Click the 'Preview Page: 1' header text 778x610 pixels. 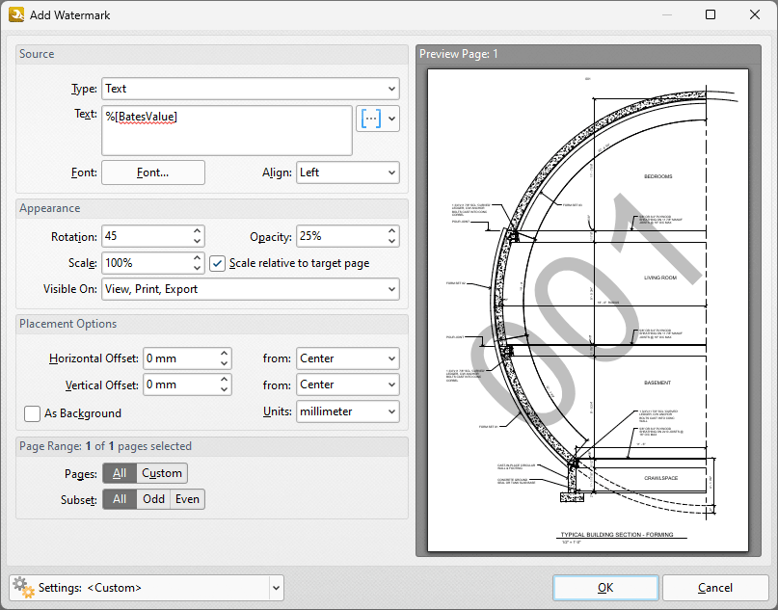tap(459, 54)
